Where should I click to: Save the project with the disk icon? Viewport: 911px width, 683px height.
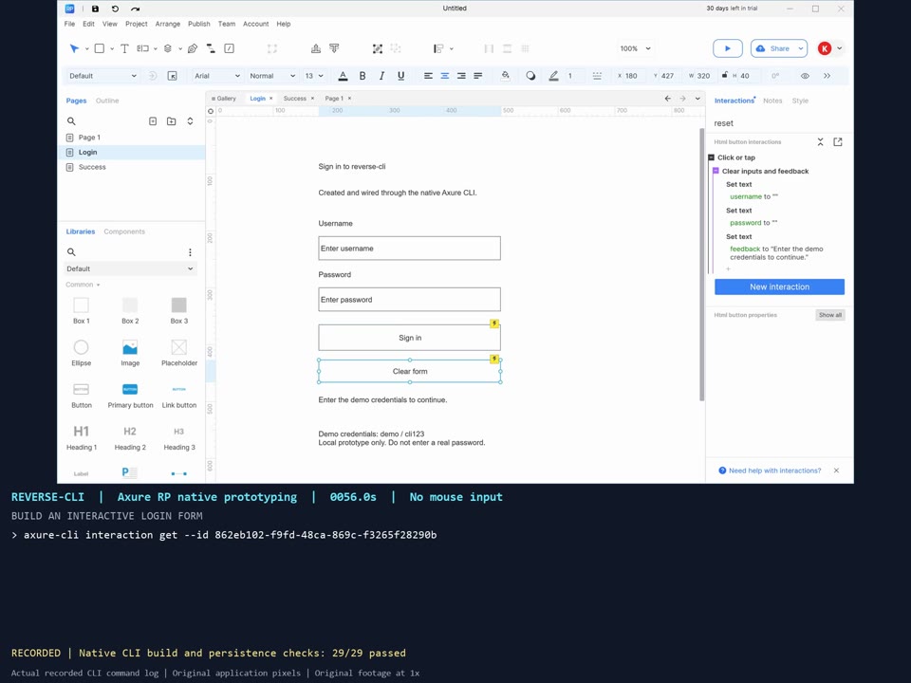tap(95, 9)
